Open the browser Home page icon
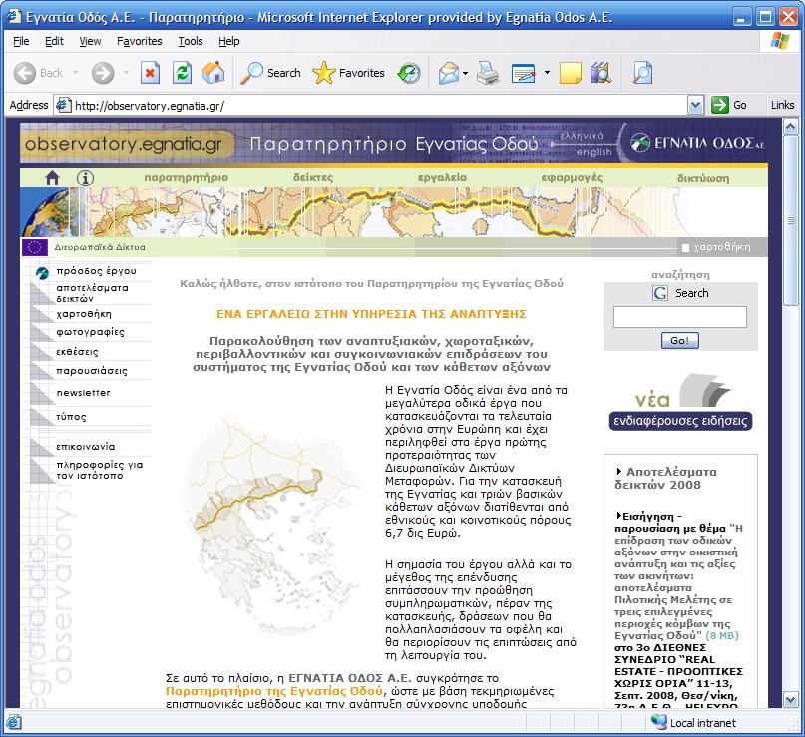Image resolution: width=805 pixels, height=737 pixels. tap(213, 73)
